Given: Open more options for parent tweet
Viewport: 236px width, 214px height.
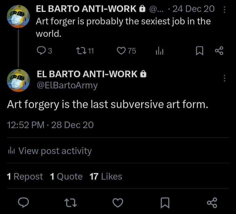Looking at the screenshot, I should (225, 10).
